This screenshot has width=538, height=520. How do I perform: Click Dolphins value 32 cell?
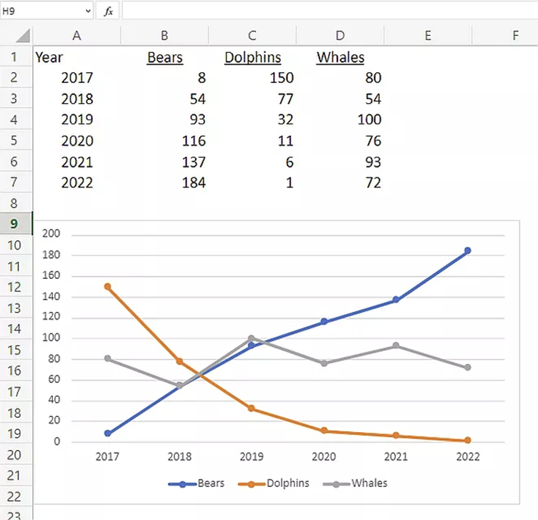(252, 119)
